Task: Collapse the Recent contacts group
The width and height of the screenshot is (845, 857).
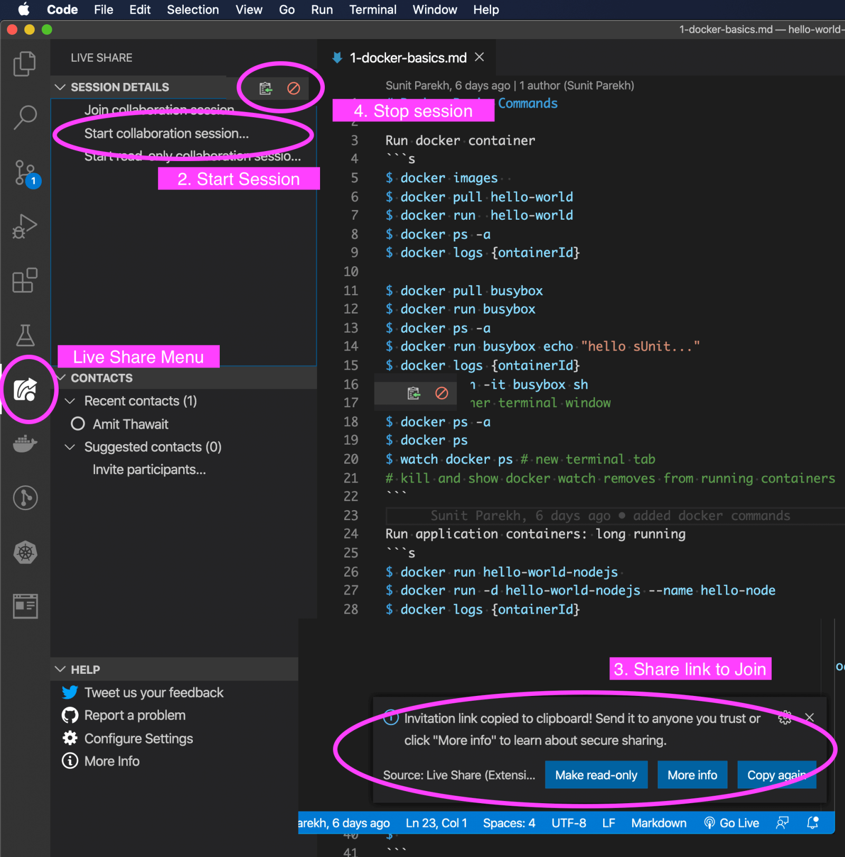Action: click(x=70, y=401)
